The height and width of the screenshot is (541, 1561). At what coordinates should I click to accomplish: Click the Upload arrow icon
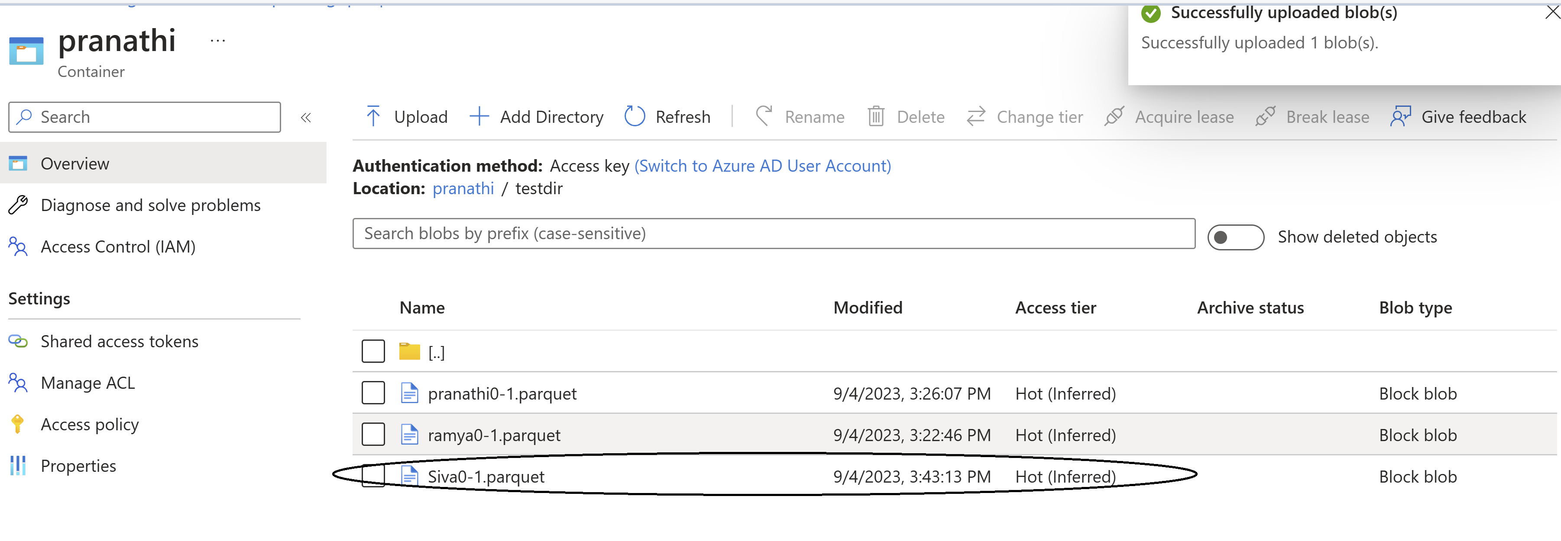pos(373,116)
